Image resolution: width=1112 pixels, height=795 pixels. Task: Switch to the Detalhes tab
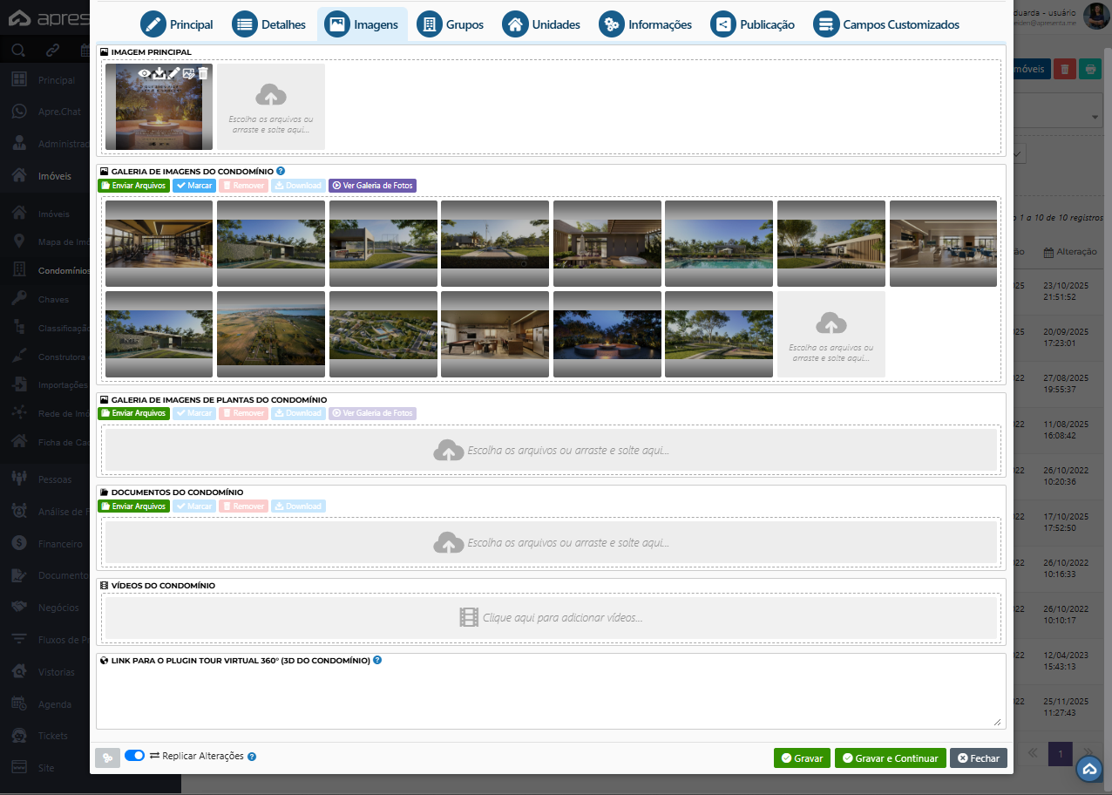tap(269, 24)
